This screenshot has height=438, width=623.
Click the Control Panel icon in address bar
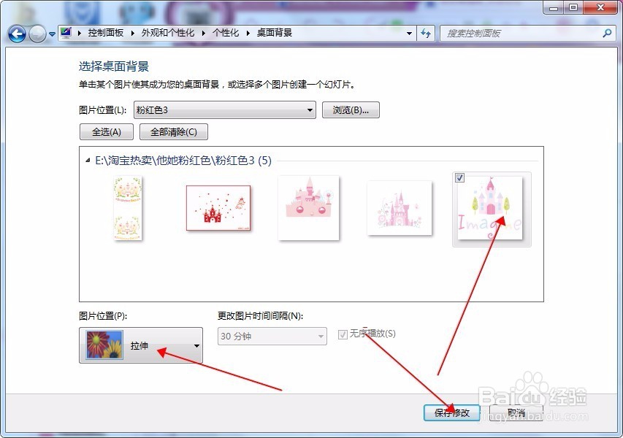[x=66, y=33]
